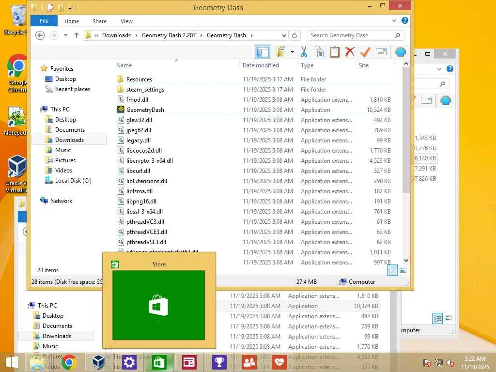Click the orange checkmark Properties icon
Screen dimensions: 496x372
pos(365,52)
